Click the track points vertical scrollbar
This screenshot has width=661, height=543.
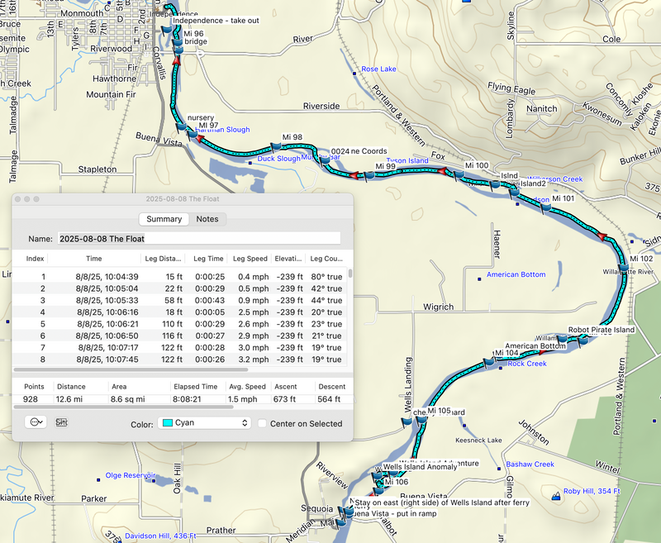tap(350, 274)
